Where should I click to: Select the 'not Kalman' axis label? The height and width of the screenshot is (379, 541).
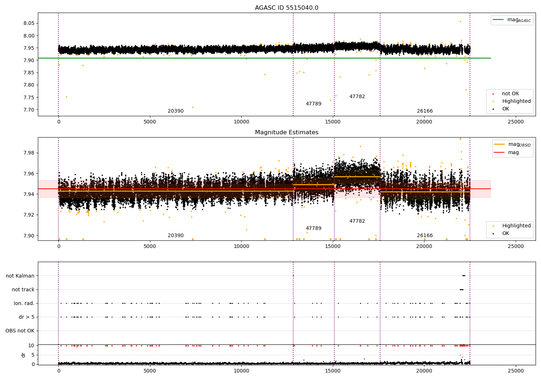point(20,276)
